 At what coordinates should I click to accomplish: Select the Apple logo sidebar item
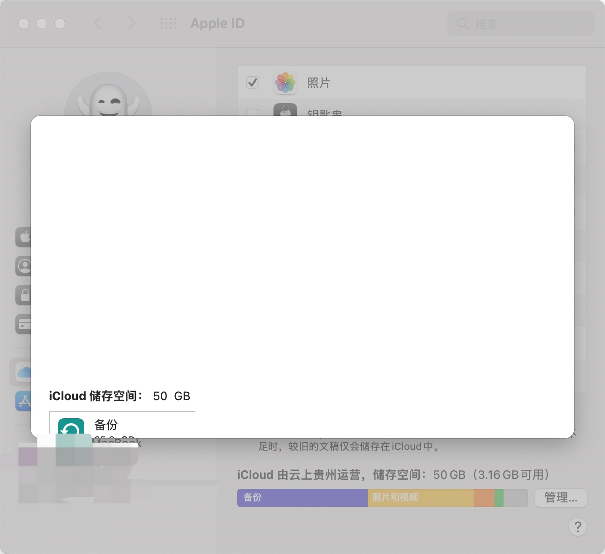click(x=23, y=237)
